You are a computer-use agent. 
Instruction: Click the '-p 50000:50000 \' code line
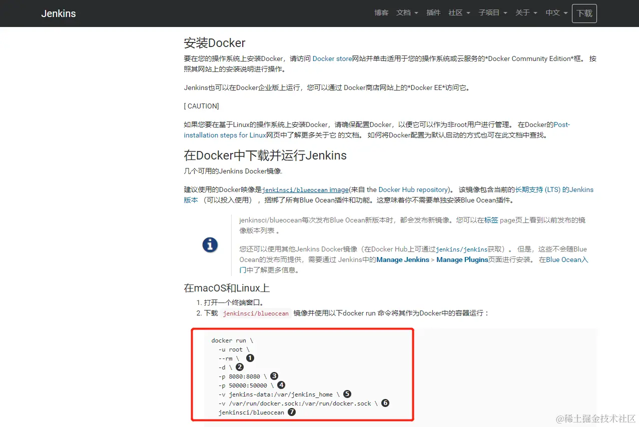coord(247,385)
